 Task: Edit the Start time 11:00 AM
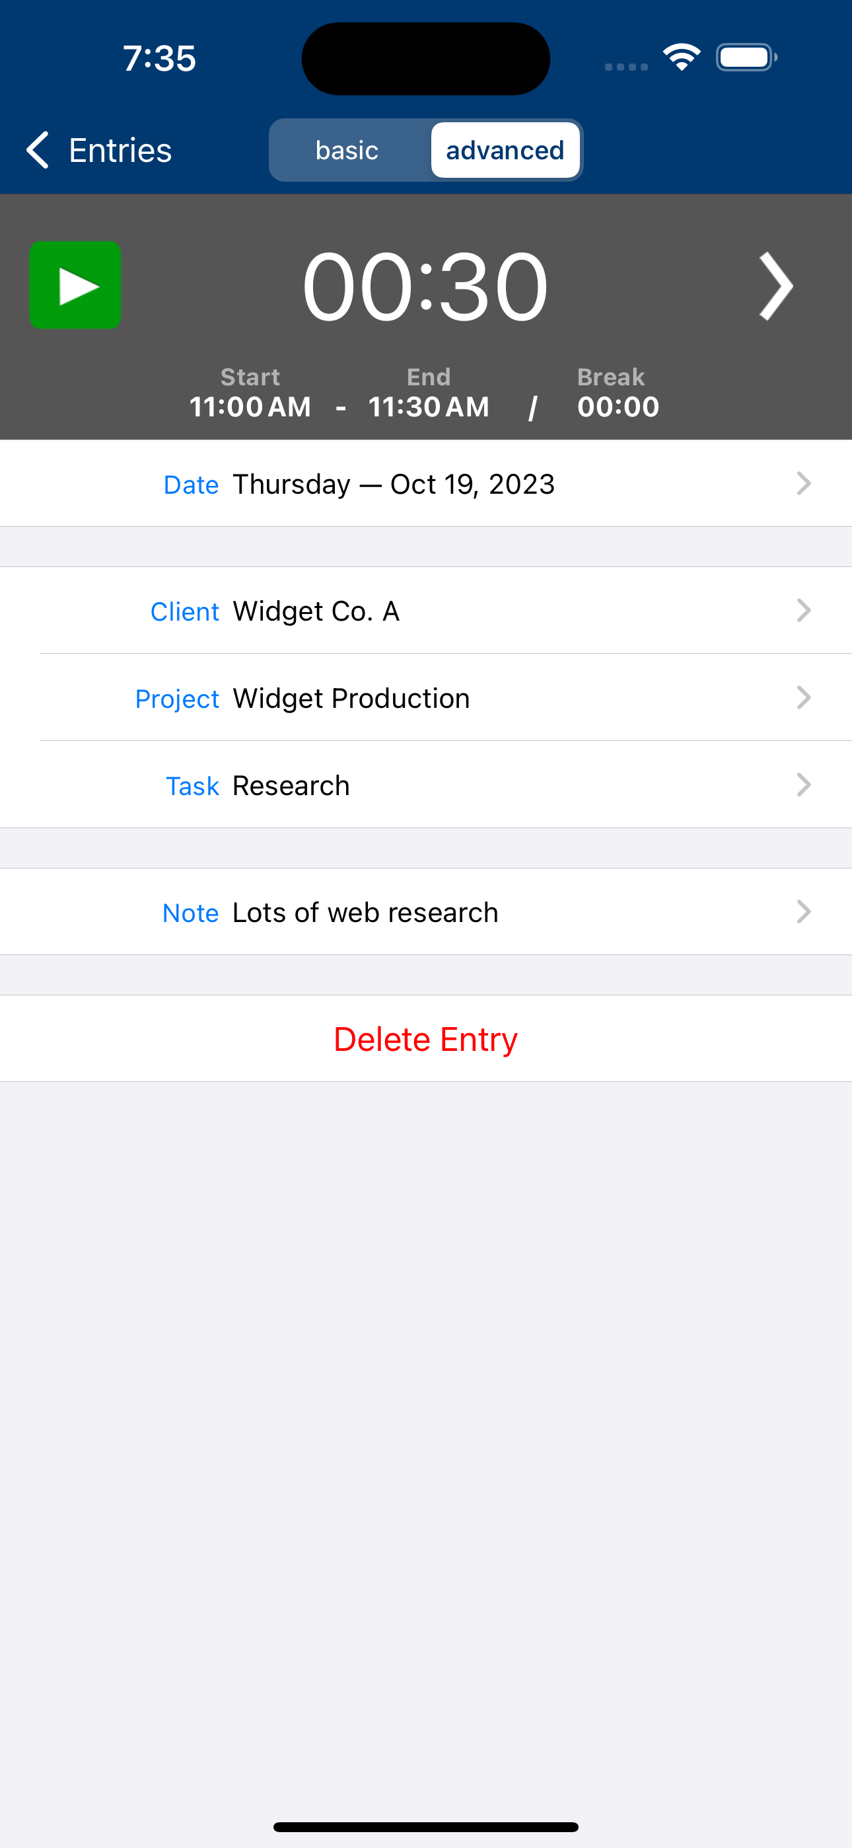pos(250,406)
